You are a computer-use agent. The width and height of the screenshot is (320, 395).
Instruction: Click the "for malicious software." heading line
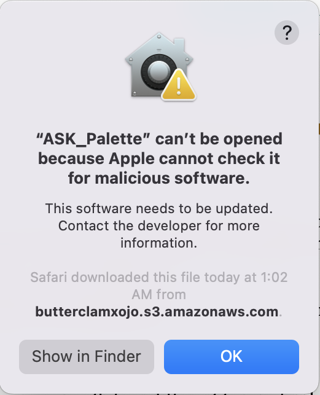[x=159, y=178]
